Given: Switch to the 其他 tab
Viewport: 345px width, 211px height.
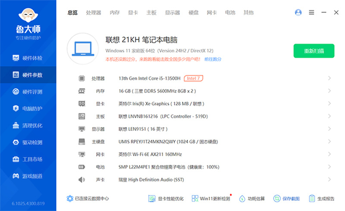Looking at the screenshot, I should [x=248, y=12].
